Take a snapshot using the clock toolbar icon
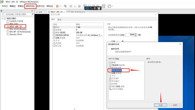The image size is (195, 110). (x=71, y=6)
